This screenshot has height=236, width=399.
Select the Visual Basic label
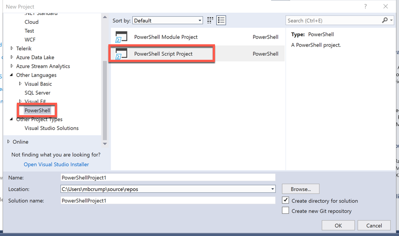click(38, 84)
